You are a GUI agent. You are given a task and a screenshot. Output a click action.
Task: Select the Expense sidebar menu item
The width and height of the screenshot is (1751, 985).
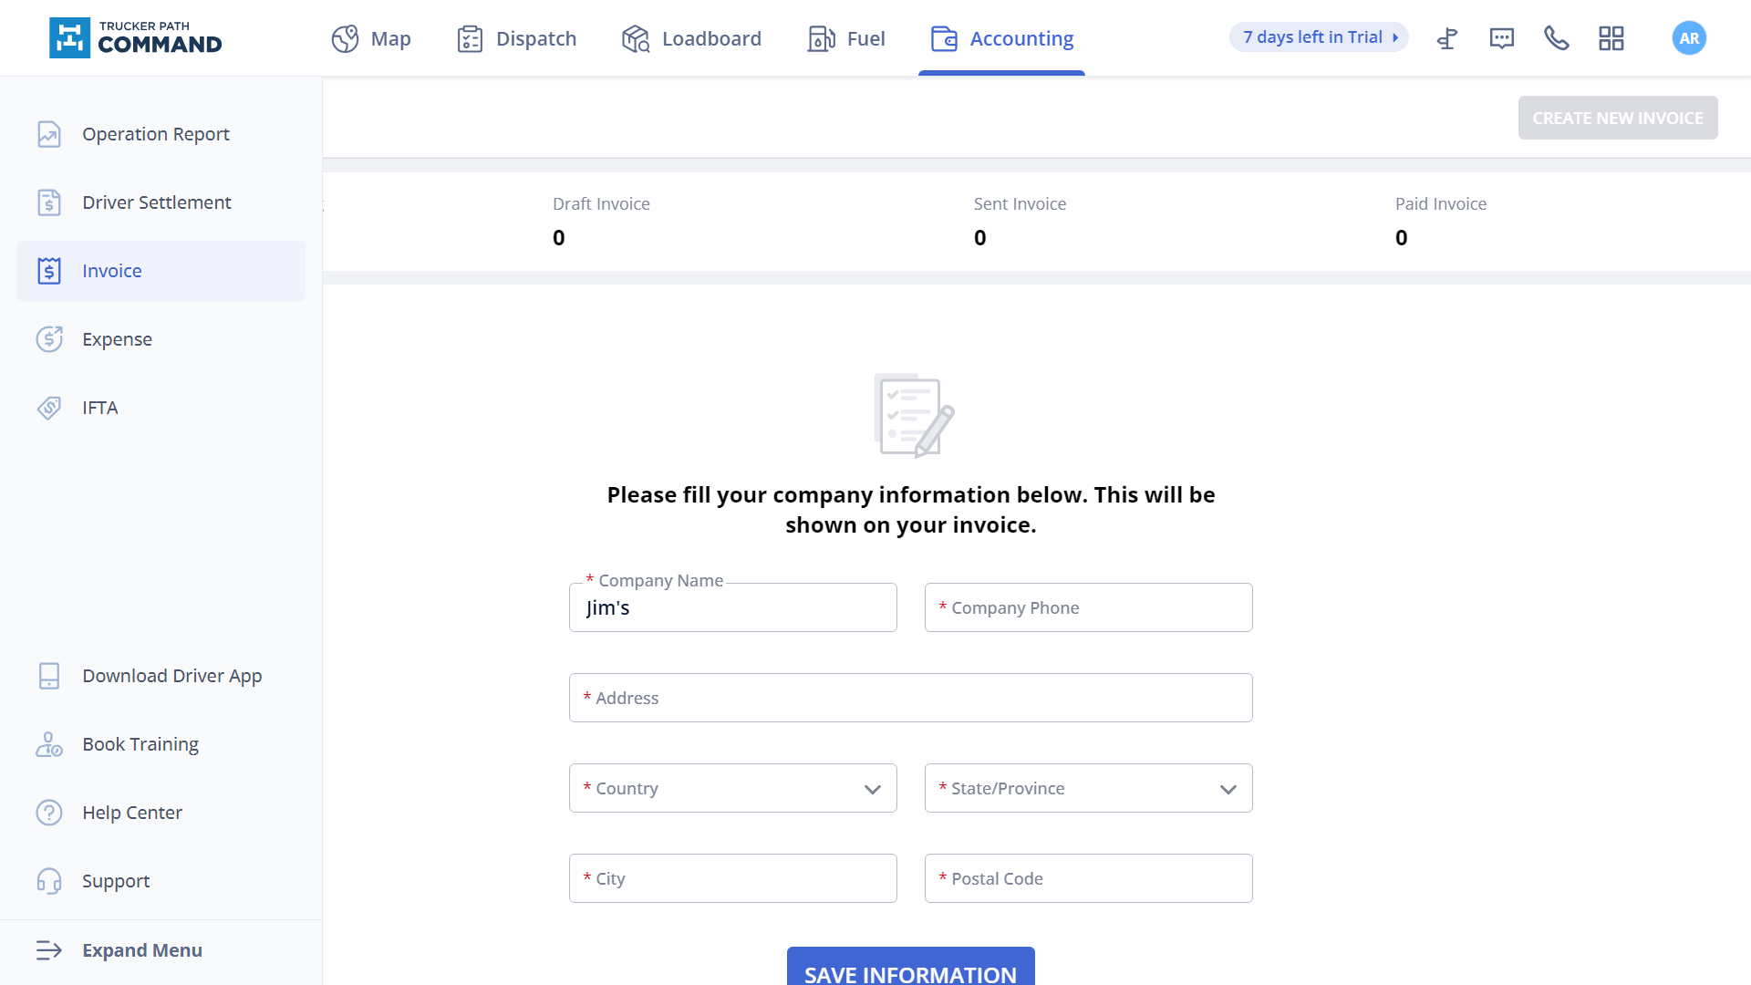[x=117, y=339]
